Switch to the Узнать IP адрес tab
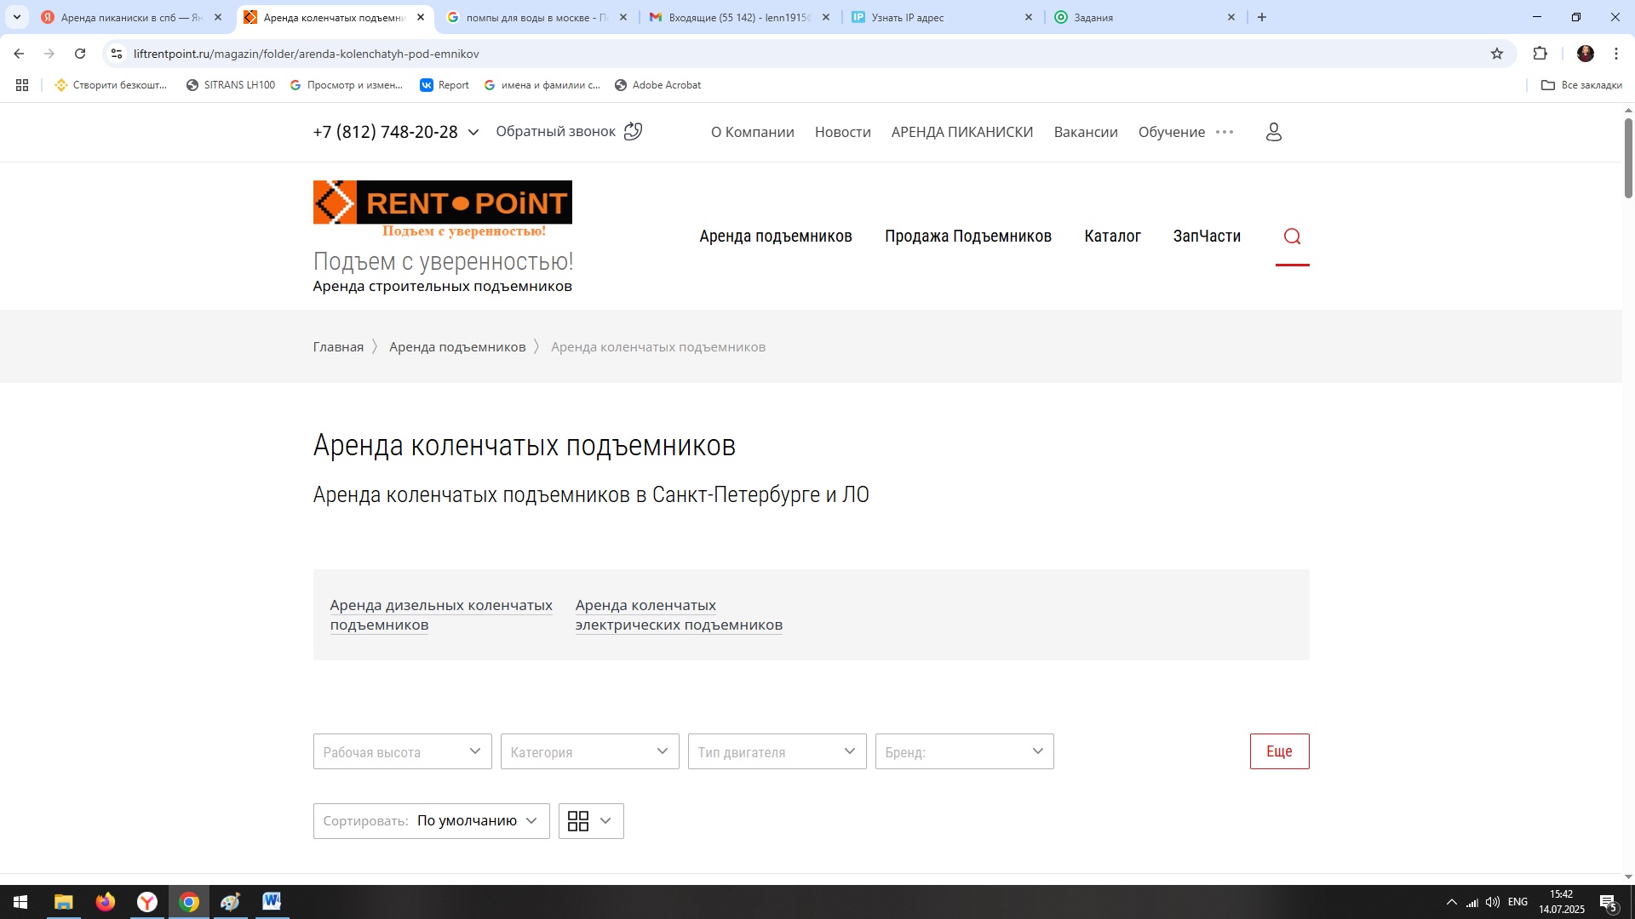The width and height of the screenshot is (1635, 919). 943,17
